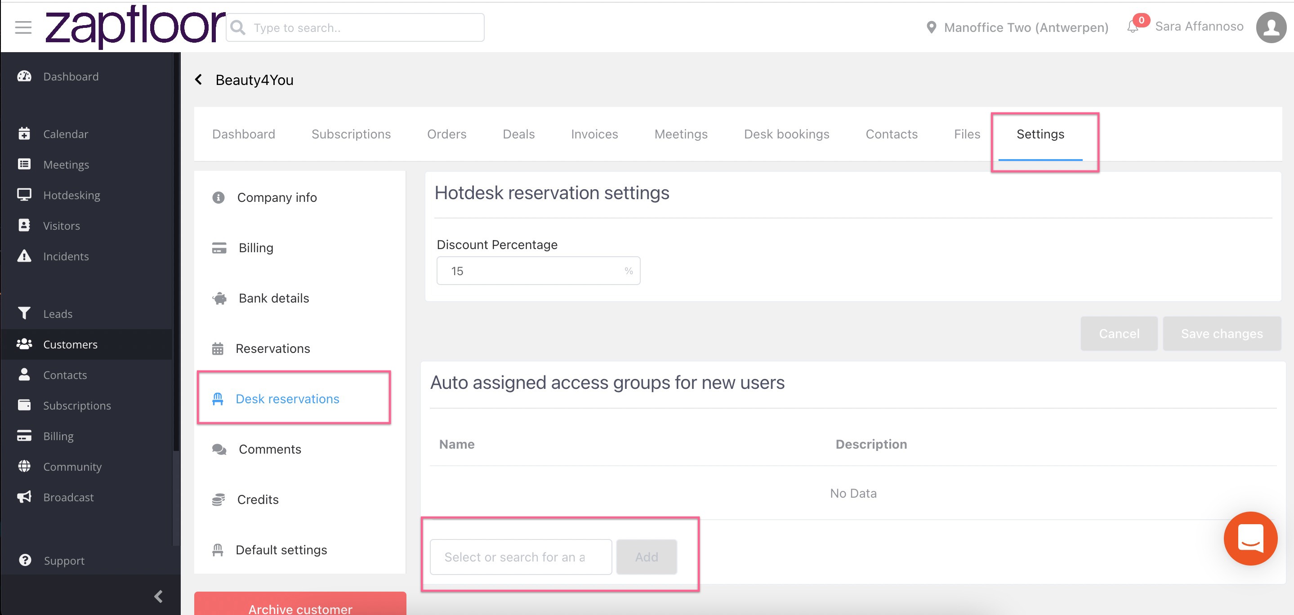The image size is (1294, 615).
Task: Switch to the Deals tab
Action: 518,134
